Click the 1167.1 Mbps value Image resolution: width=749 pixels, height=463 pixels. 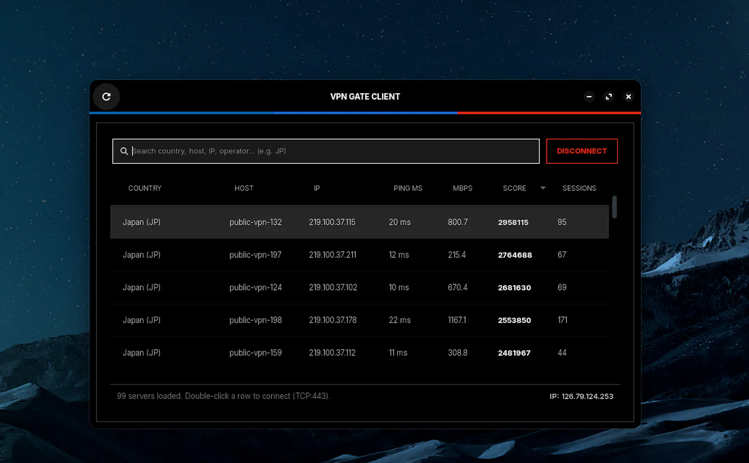click(x=457, y=320)
